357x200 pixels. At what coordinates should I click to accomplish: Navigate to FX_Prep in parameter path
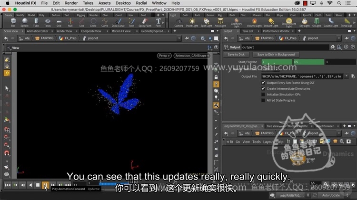[288, 38]
